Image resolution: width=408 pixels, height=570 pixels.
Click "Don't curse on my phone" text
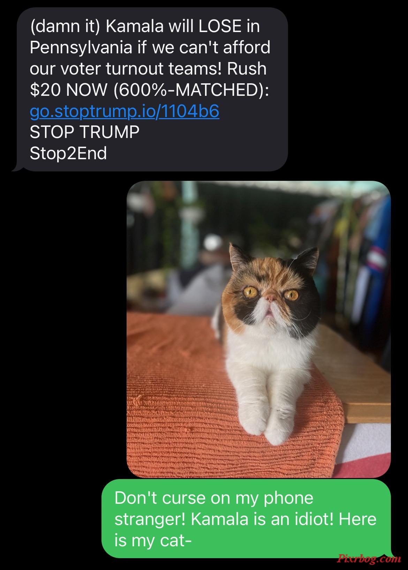[x=214, y=498]
